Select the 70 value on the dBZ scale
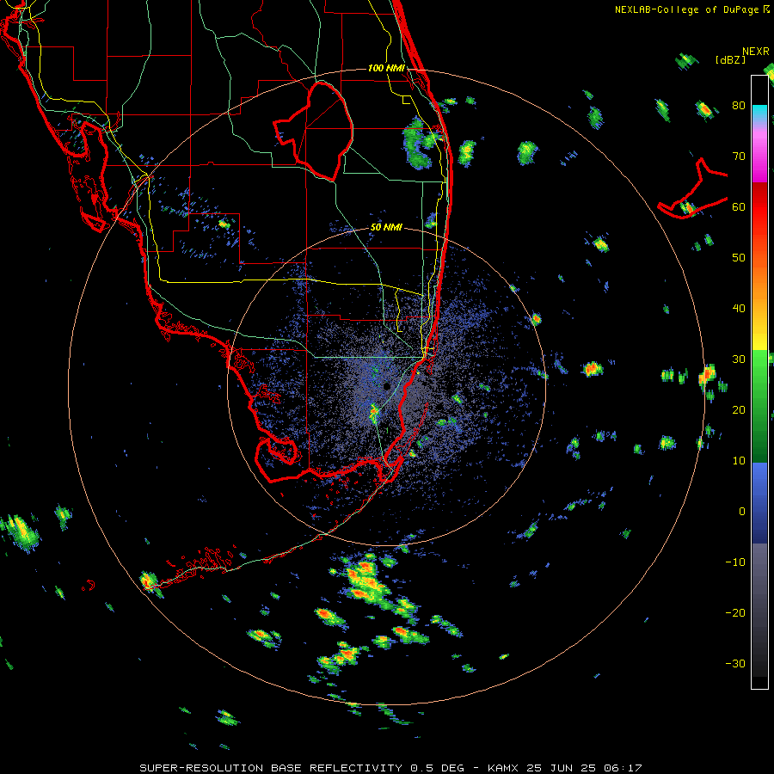This screenshot has height=774, width=774. (739, 157)
